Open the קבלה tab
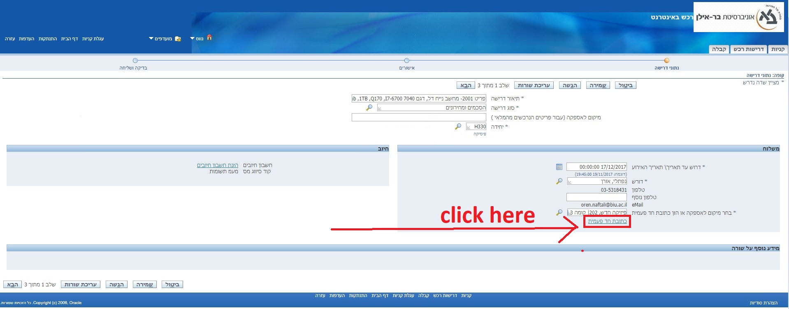The width and height of the screenshot is (789, 309). click(x=719, y=49)
